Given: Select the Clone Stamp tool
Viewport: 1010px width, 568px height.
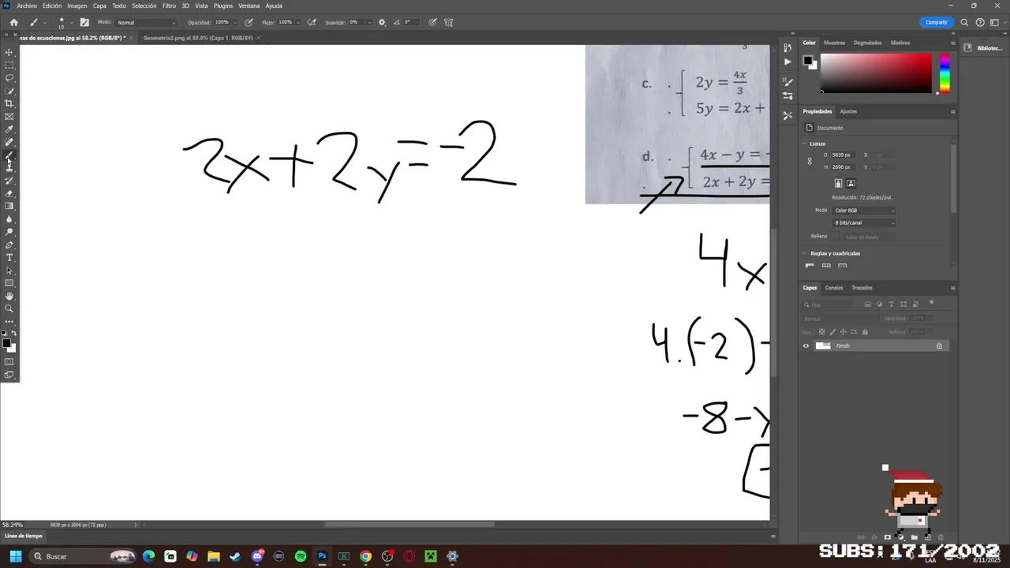Looking at the screenshot, I should pos(9,168).
